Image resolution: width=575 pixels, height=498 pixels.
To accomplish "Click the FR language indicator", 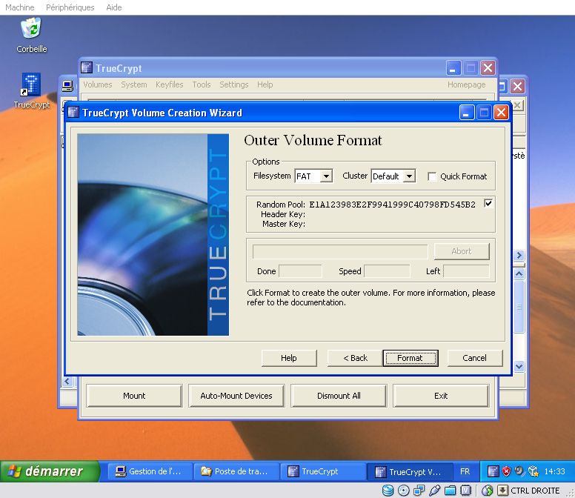I will click(x=465, y=471).
